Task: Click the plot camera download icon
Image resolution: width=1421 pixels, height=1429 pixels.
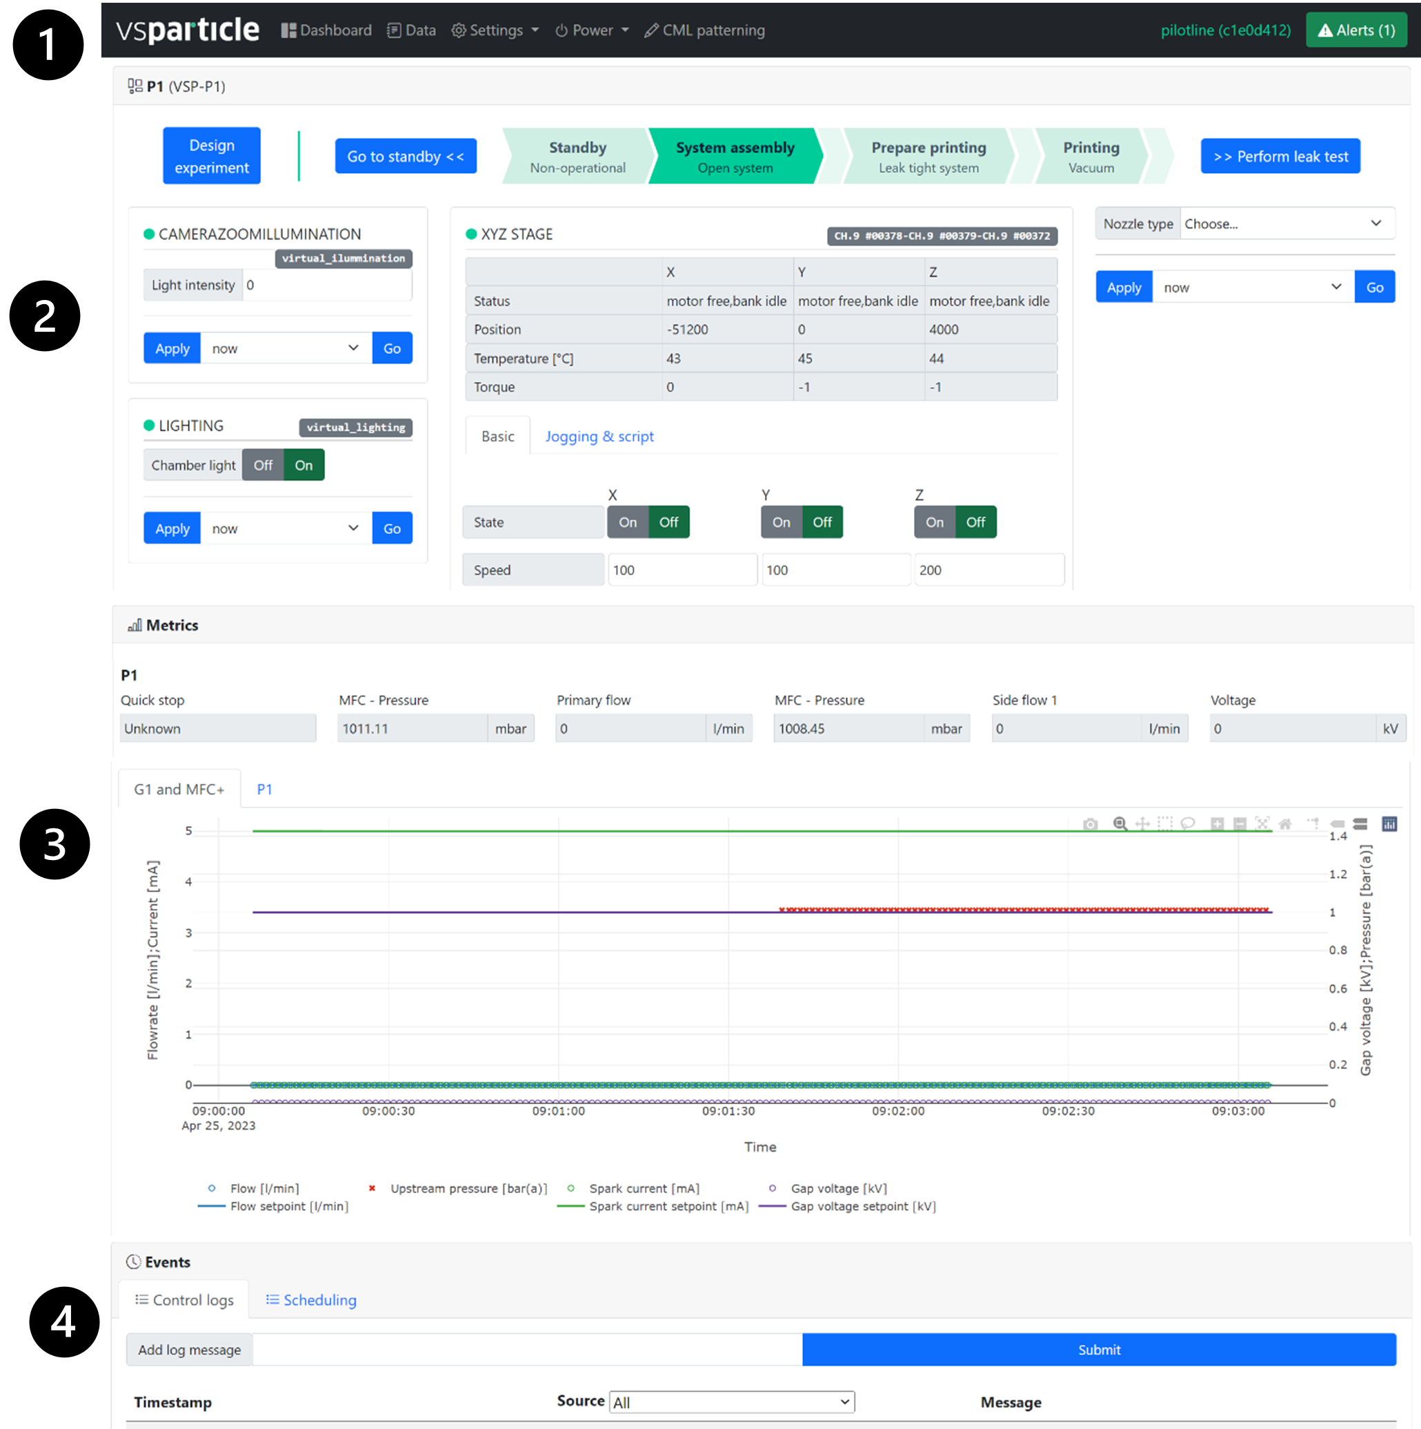Action: [1090, 824]
